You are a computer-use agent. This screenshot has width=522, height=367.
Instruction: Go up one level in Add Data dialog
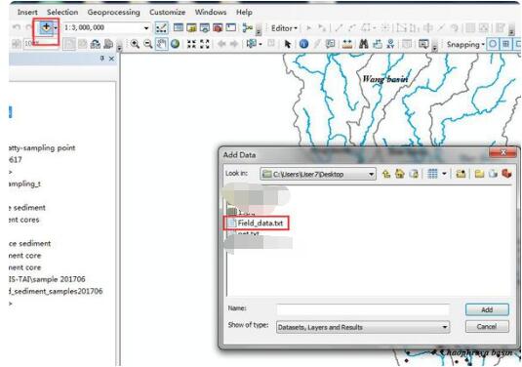click(386, 174)
